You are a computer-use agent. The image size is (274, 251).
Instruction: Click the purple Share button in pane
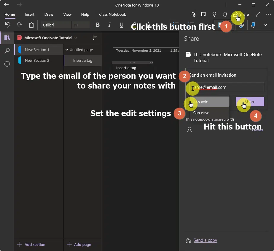click(250, 102)
